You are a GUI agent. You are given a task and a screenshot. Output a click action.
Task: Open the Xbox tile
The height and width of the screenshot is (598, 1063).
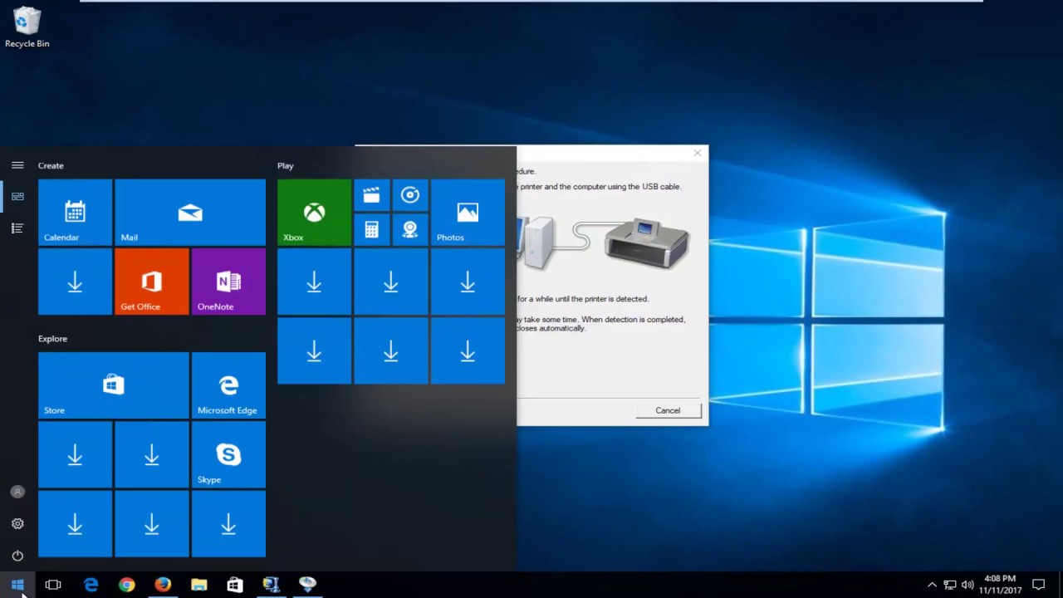[x=314, y=212]
